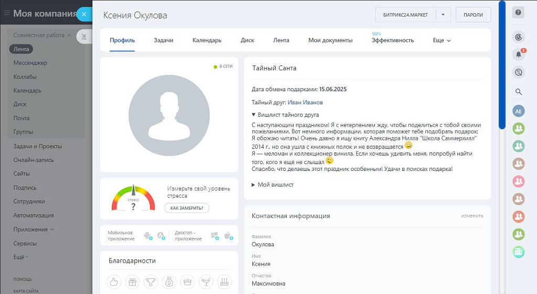The height and width of the screenshot is (294, 537).
Task: Open secret friend Иван Иванов link
Action: 305,102
